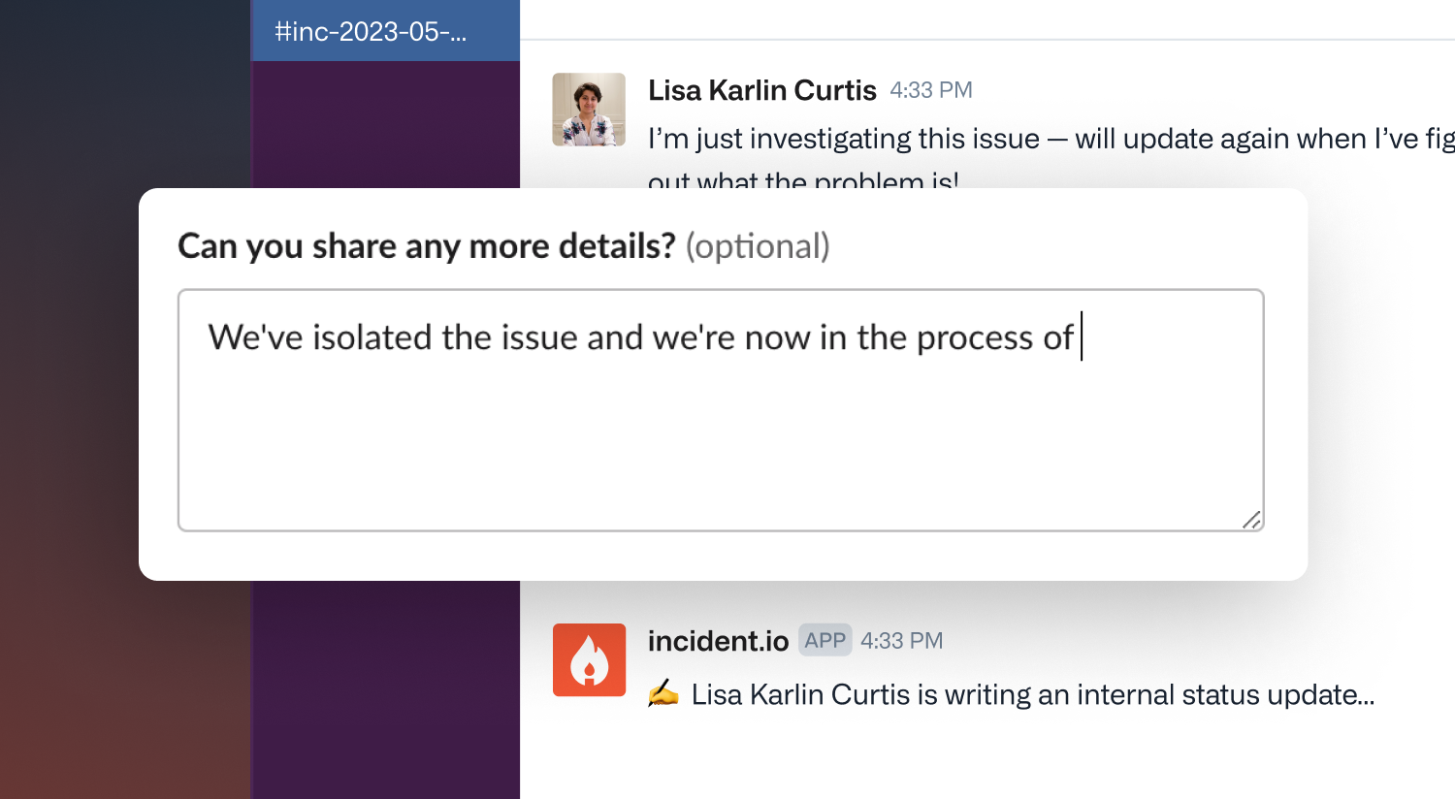Click 4:33 PM timestamp on Lisa's message
1455x799 pixels.
pyautogui.click(x=931, y=90)
